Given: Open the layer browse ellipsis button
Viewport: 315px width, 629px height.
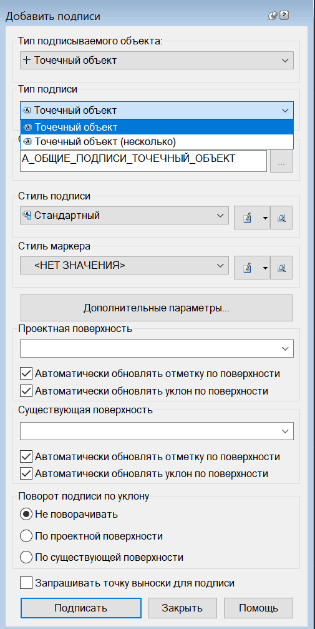Looking at the screenshot, I should (x=281, y=161).
